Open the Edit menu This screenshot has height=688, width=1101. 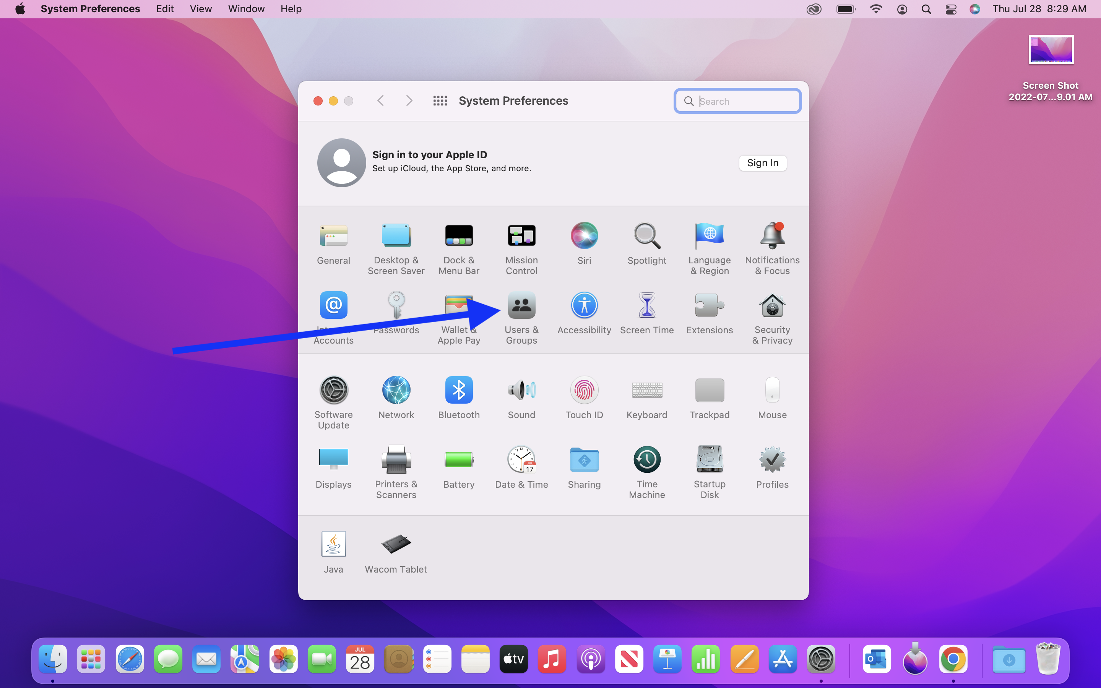click(x=165, y=9)
